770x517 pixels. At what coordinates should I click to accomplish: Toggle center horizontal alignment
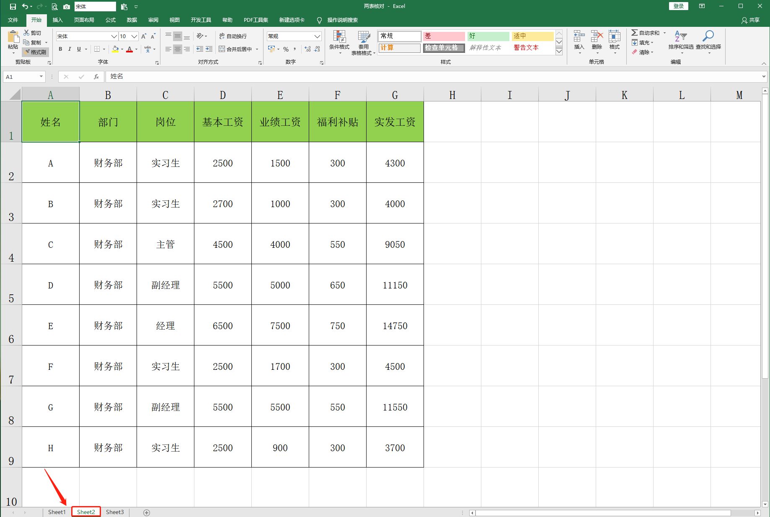pos(178,49)
